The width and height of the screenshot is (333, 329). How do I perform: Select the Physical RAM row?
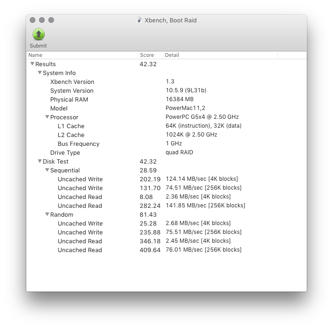tap(166, 100)
